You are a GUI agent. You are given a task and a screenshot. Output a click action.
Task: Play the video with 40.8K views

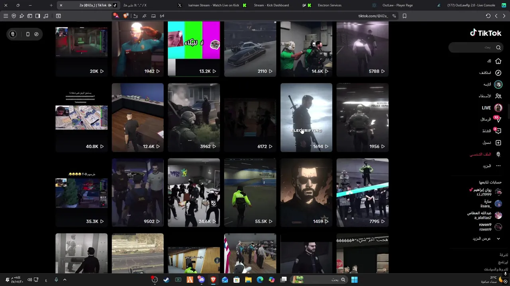tap(81, 118)
